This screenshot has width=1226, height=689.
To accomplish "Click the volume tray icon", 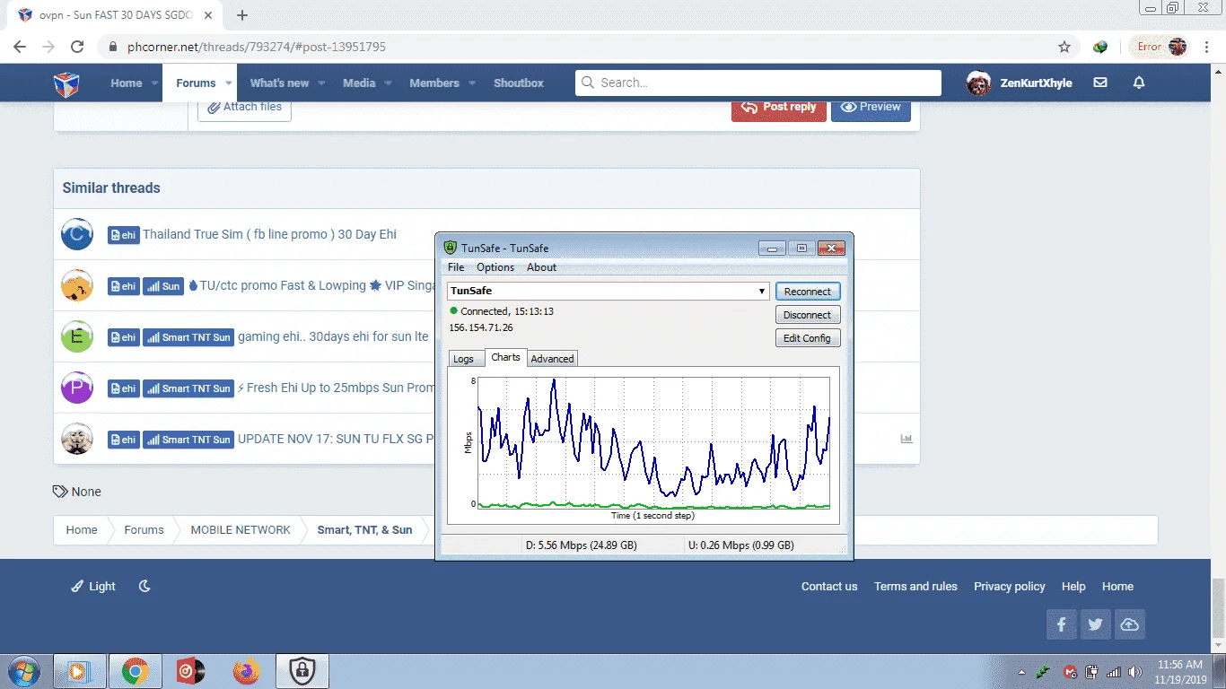I will (x=1135, y=672).
